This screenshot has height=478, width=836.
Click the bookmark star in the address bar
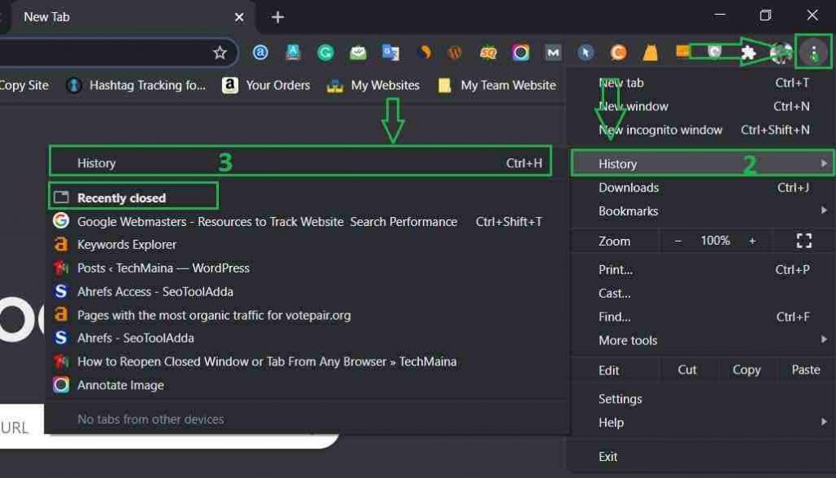point(220,52)
